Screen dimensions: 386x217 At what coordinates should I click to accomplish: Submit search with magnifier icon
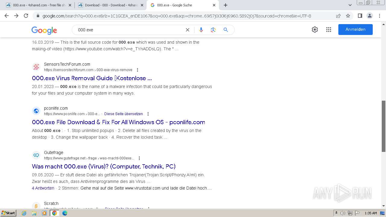click(x=226, y=30)
